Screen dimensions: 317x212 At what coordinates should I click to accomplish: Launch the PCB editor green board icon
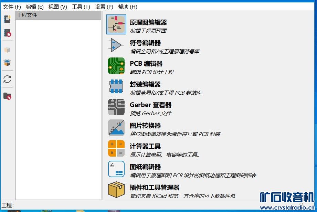pyautogui.click(x=116, y=66)
